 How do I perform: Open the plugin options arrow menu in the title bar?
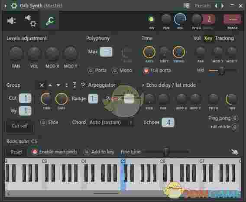click(5, 6)
